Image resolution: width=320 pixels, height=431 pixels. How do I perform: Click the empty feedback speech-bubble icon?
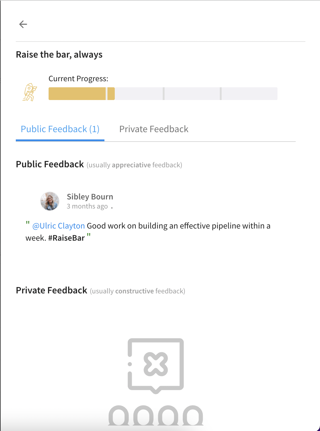point(156,366)
